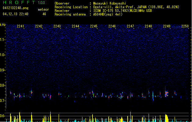This screenshot has width=192, height=122.
Task: Click the Observer label
Action: pos(62,3)
